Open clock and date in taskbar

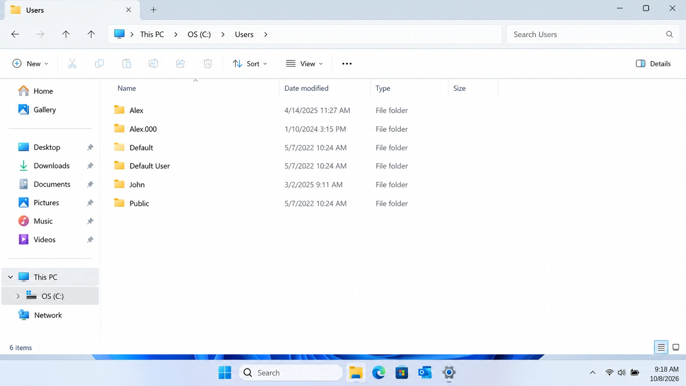(664, 374)
